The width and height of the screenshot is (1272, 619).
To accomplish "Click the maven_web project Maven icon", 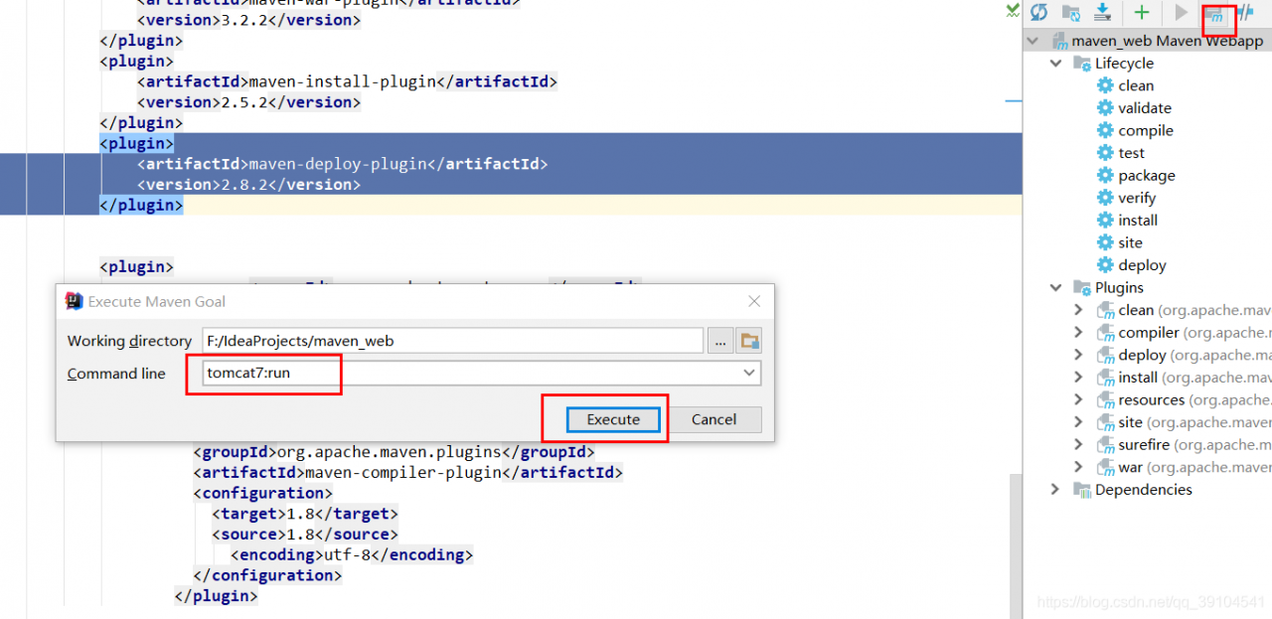I will (x=1059, y=41).
